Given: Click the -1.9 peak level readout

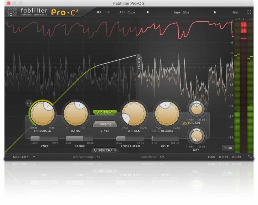Looking at the screenshot, I should (237, 19).
